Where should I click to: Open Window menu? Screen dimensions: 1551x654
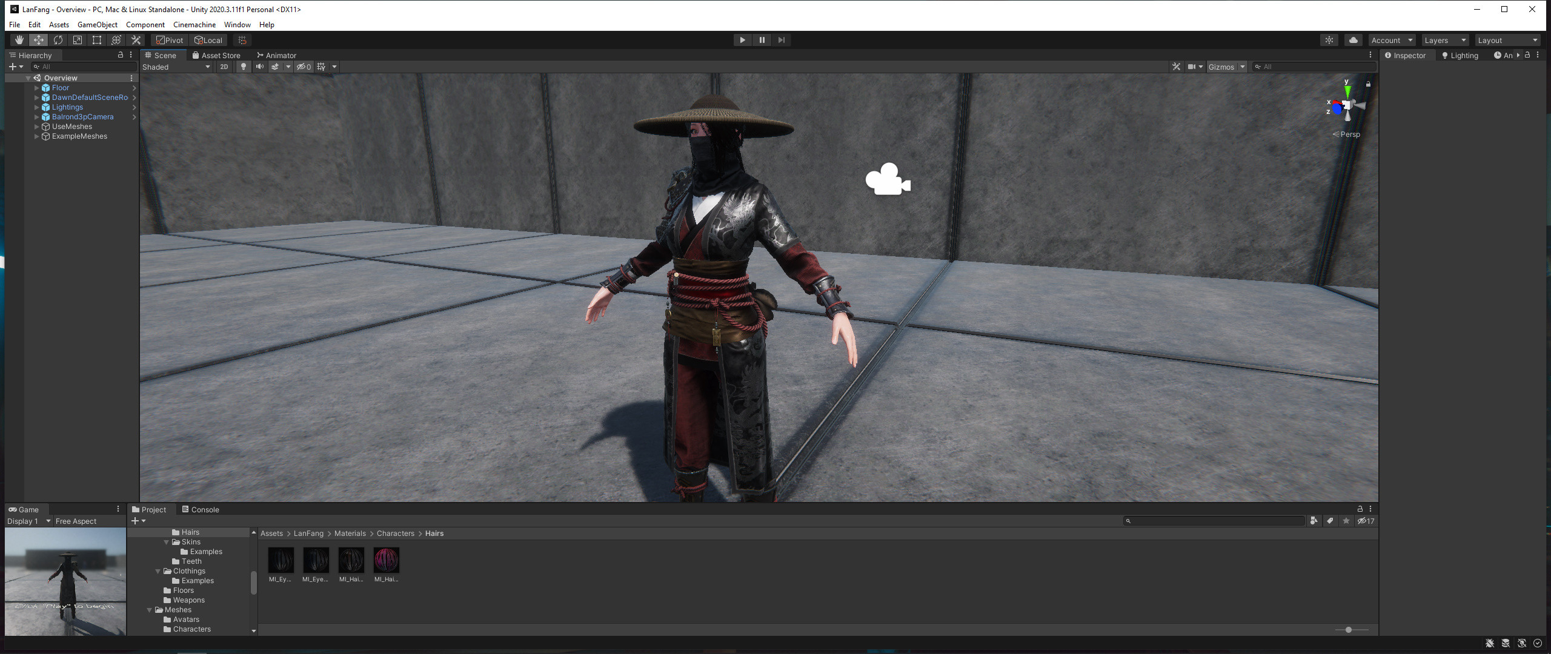(x=237, y=25)
